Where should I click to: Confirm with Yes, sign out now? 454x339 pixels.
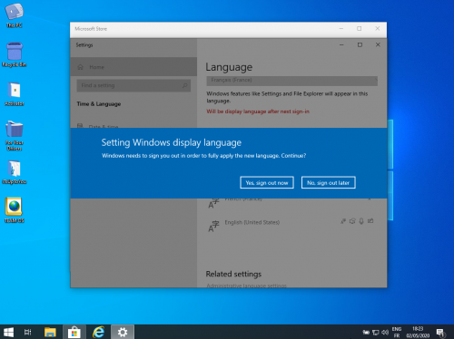coord(267,182)
